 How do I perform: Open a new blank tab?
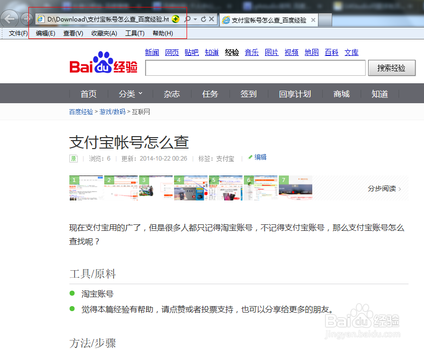[325, 20]
